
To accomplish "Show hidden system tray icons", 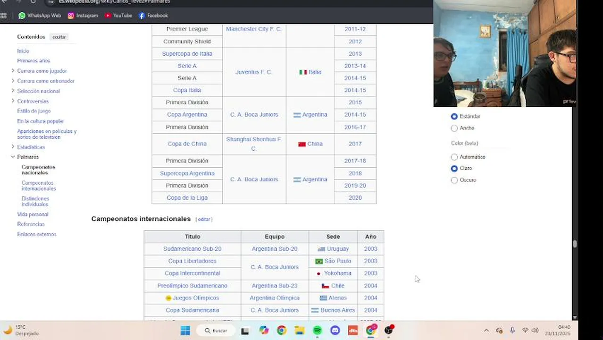I will tap(486, 331).
